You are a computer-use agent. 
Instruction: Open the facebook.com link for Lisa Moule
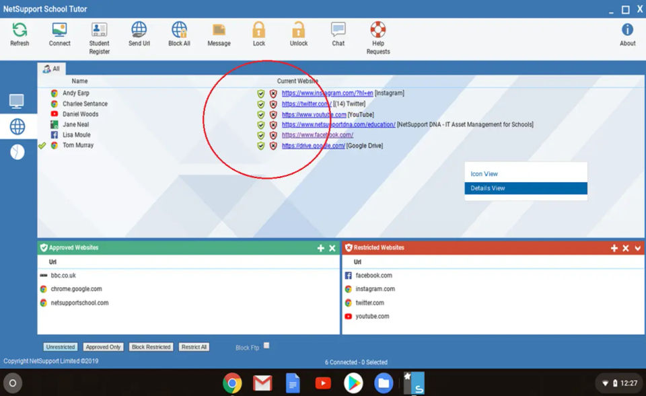[317, 134]
